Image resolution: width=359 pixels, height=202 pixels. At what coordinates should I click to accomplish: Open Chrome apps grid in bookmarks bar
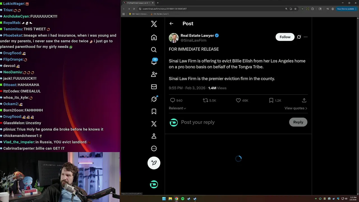click(124, 14)
